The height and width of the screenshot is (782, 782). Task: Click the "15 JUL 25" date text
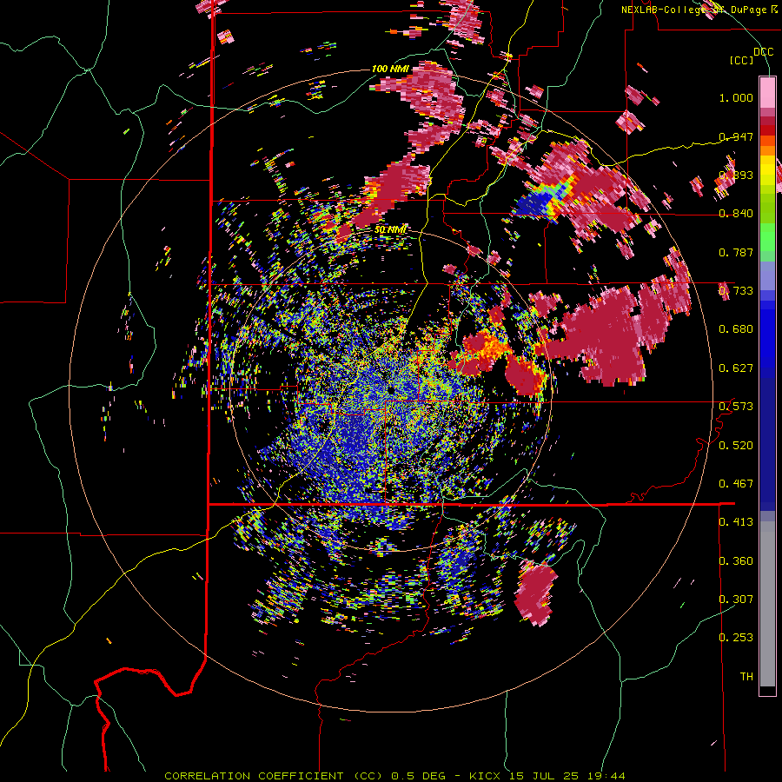[543, 776]
